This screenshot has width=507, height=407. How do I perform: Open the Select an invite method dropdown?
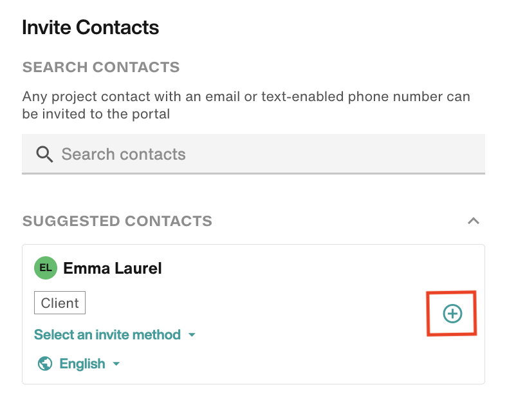pos(115,334)
